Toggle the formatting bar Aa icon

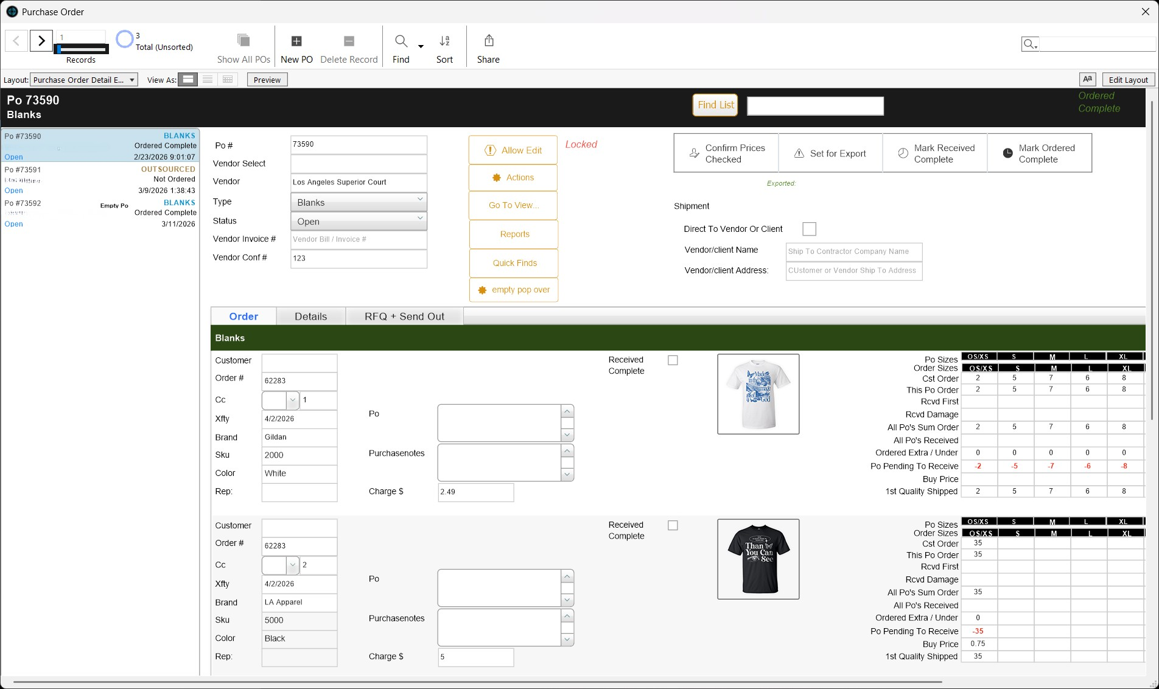point(1088,80)
